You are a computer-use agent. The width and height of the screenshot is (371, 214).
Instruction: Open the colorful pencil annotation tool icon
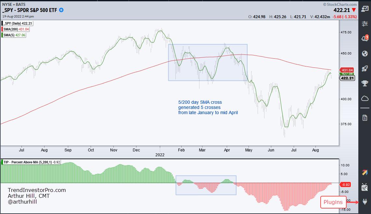pos(365,172)
